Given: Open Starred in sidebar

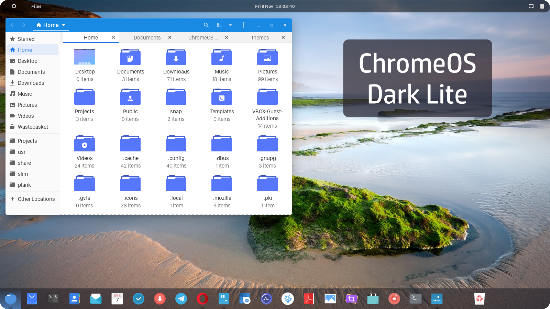Looking at the screenshot, I should 33,39.
